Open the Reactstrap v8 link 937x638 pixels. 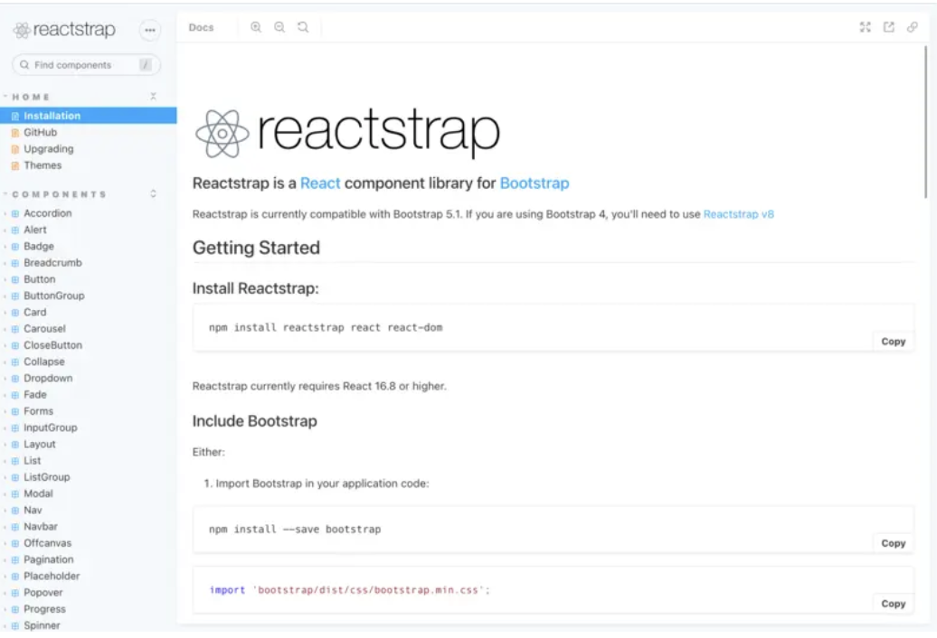click(739, 214)
